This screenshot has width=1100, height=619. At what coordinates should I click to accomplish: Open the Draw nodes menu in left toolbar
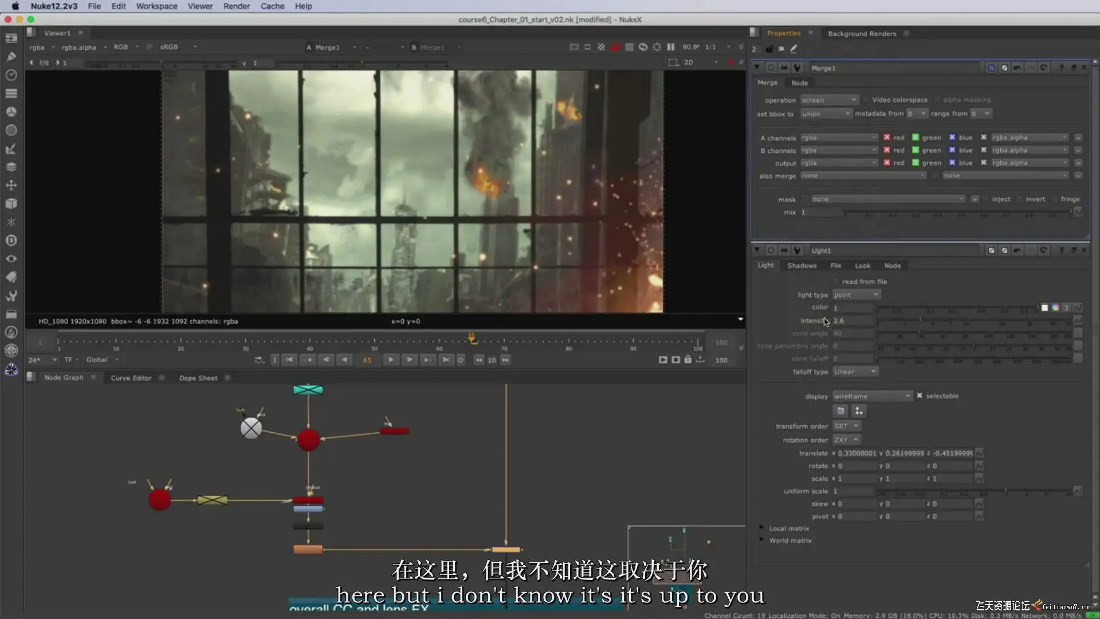tap(11, 57)
